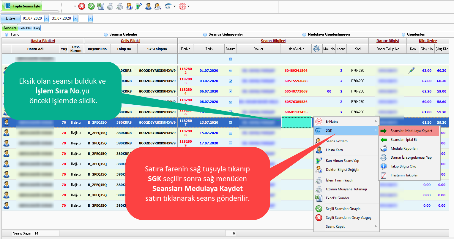This screenshot has height=239, width=454.
Task: Open Medula Raporları from SGK submenu
Action: click(x=409, y=149)
